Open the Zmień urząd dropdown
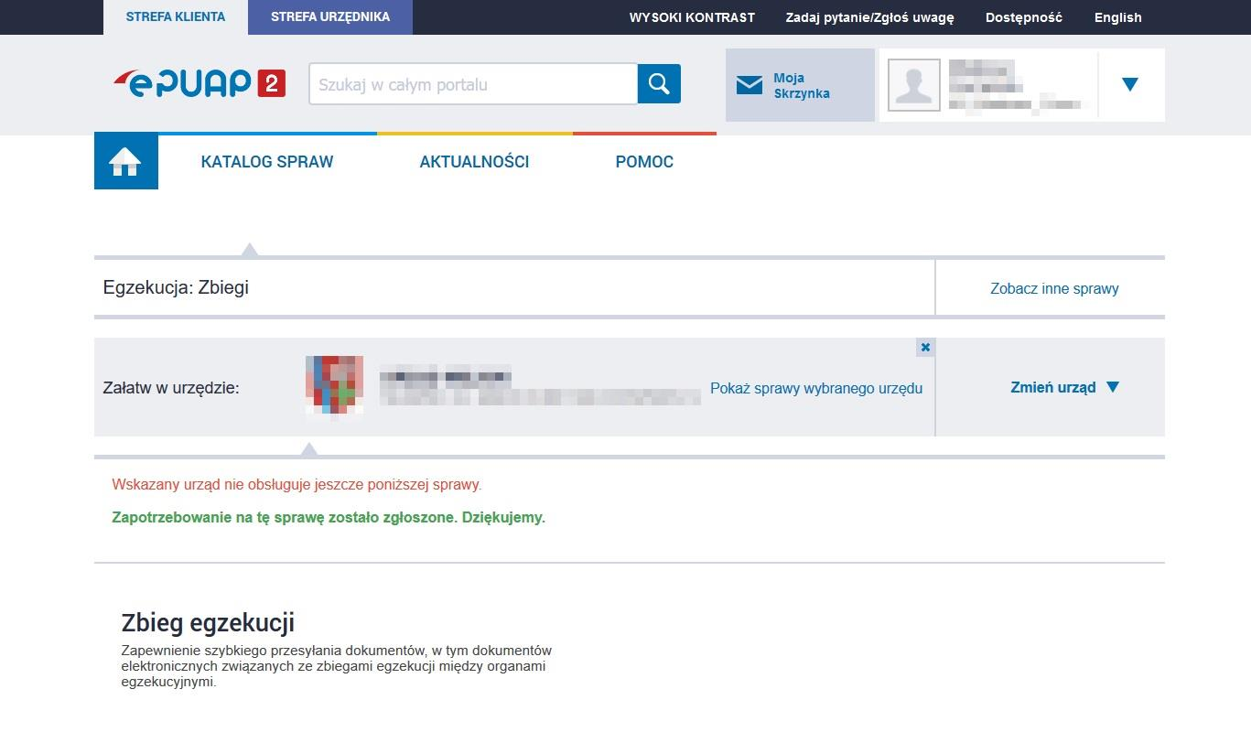The image size is (1251, 743). (x=1064, y=387)
